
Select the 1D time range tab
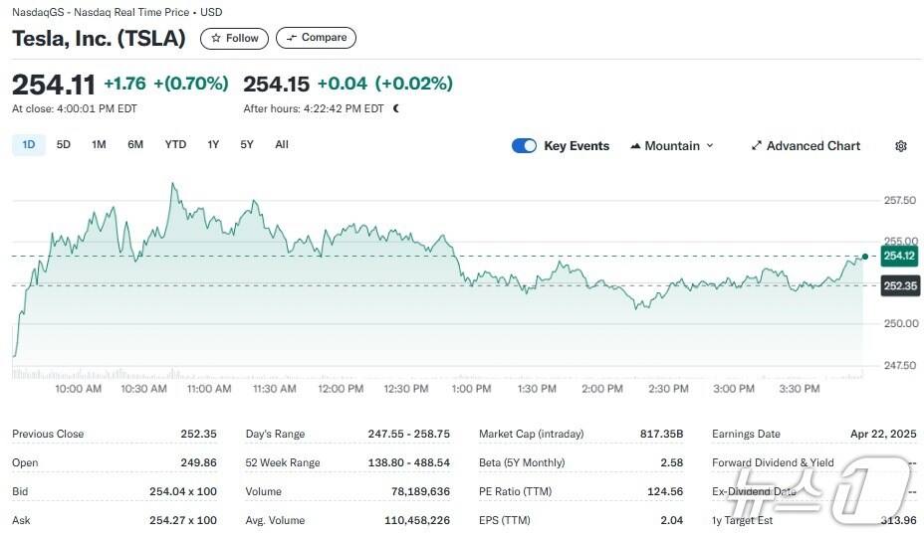tap(28, 145)
